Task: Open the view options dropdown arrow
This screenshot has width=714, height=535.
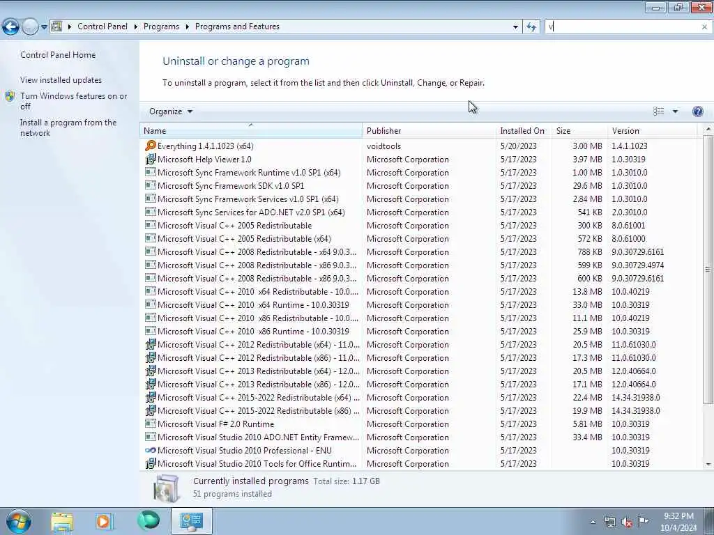Action: 675,111
